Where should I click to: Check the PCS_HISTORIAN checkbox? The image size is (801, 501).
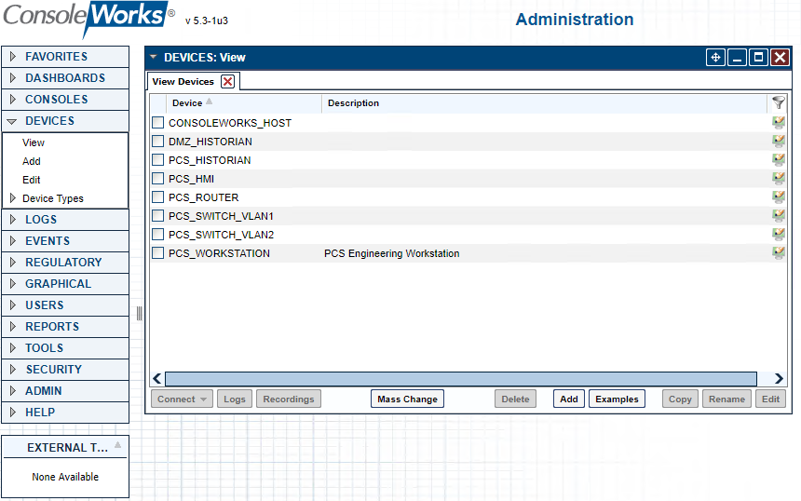click(157, 160)
